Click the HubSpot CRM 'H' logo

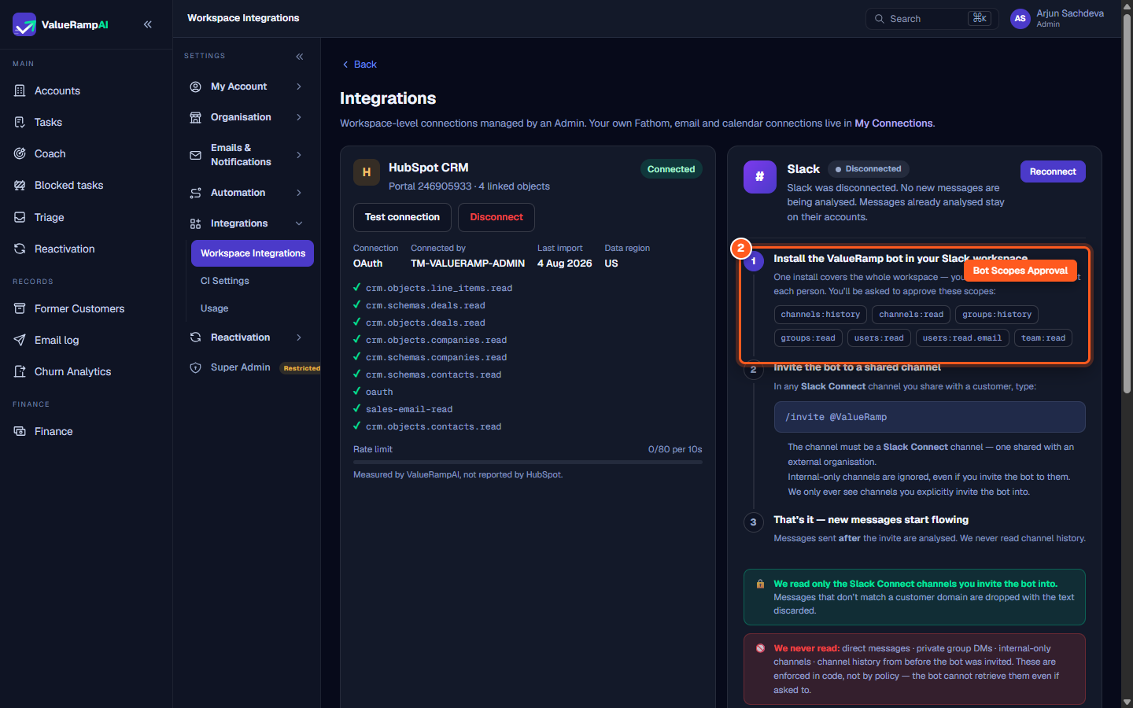(367, 172)
